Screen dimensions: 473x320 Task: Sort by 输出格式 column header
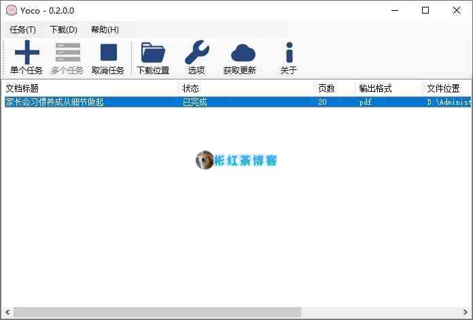tap(389, 88)
